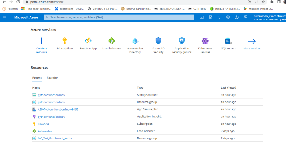Click the Application Insights type cell

coord(149,117)
